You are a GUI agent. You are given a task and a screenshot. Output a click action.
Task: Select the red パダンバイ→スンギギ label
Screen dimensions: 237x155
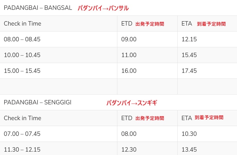[x=132, y=103]
